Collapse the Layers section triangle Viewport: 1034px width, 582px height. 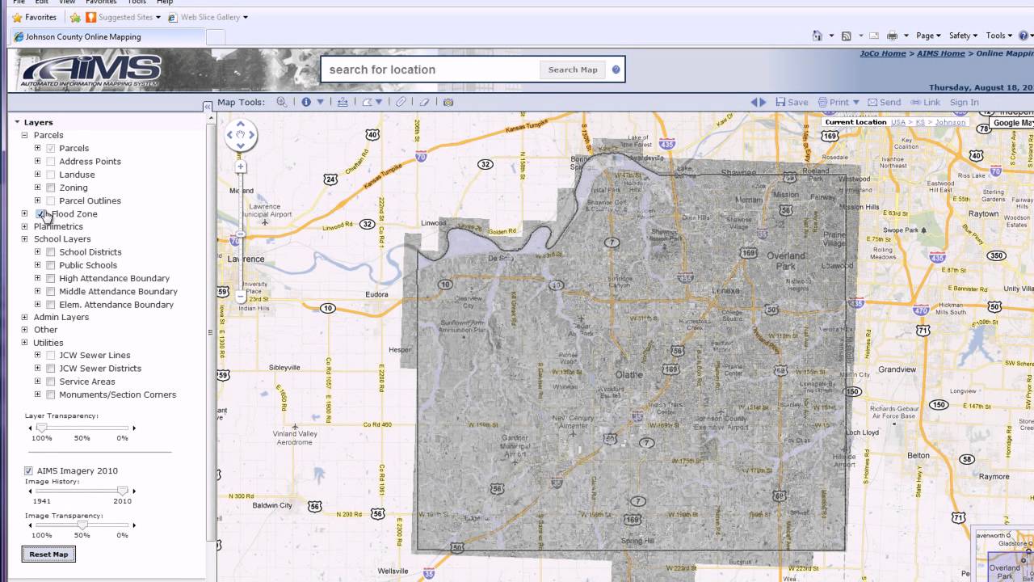click(x=17, y=122)
